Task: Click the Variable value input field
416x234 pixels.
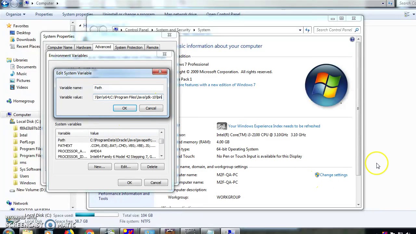Action: (128, 97)
